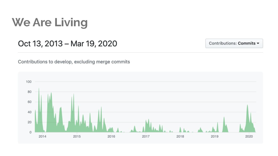
Task: Select the 60 y-axis label
Action: [29, 102]
